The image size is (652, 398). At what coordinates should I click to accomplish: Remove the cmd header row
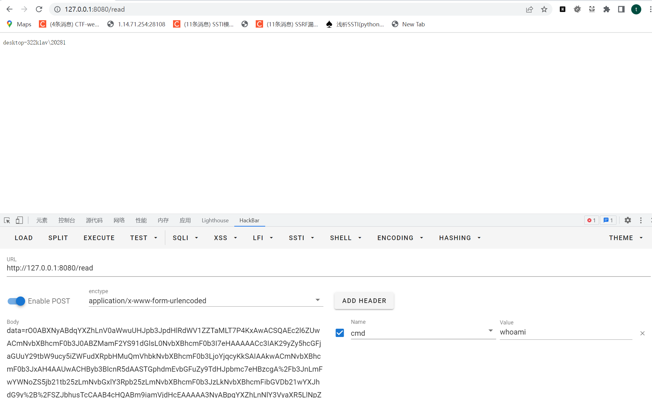(x=642, y=333)
